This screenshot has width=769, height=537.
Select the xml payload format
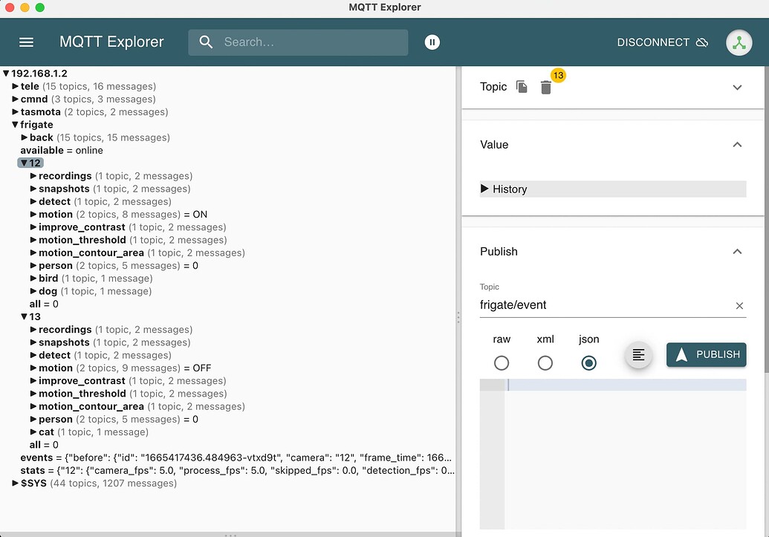tap(545, 363)
